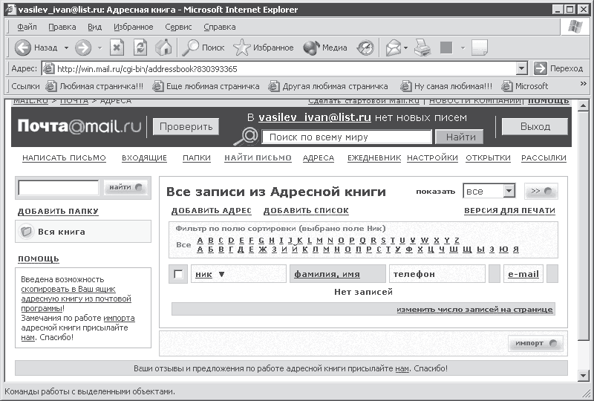Open the ВХОДЯЩИЕ link
Screen dimensions: 594x401
click(x=144, y=158)
